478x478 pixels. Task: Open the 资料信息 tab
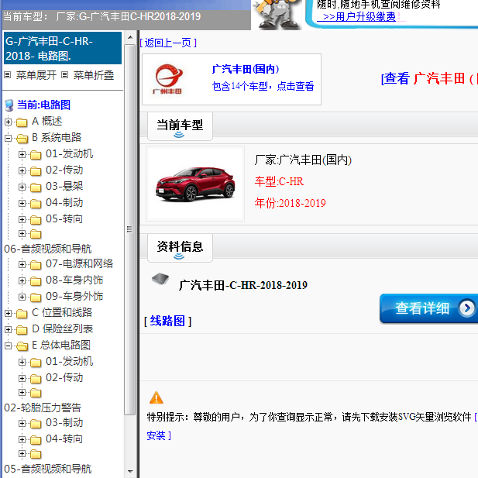pos(180,248)
